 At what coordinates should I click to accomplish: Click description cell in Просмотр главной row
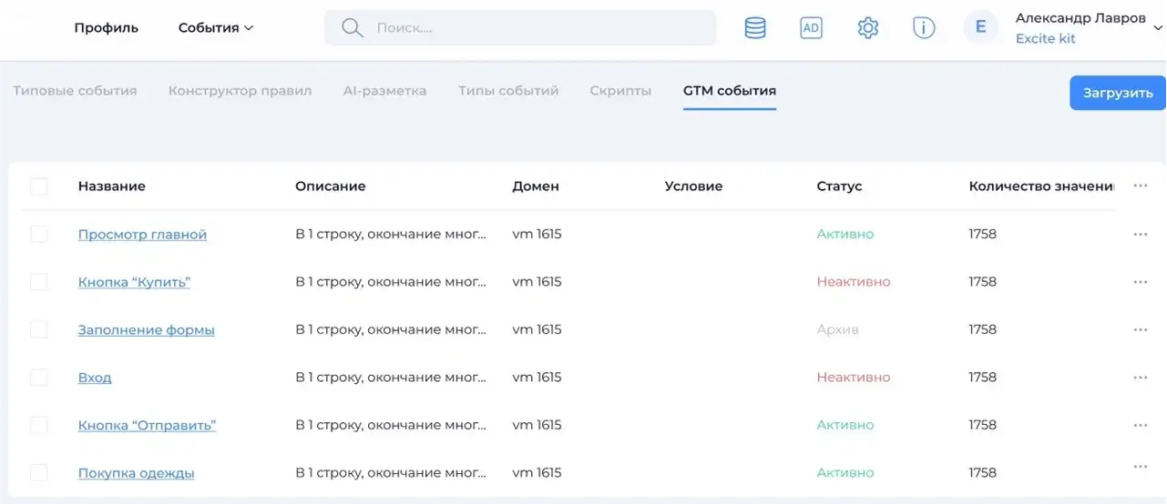[390, 235]
